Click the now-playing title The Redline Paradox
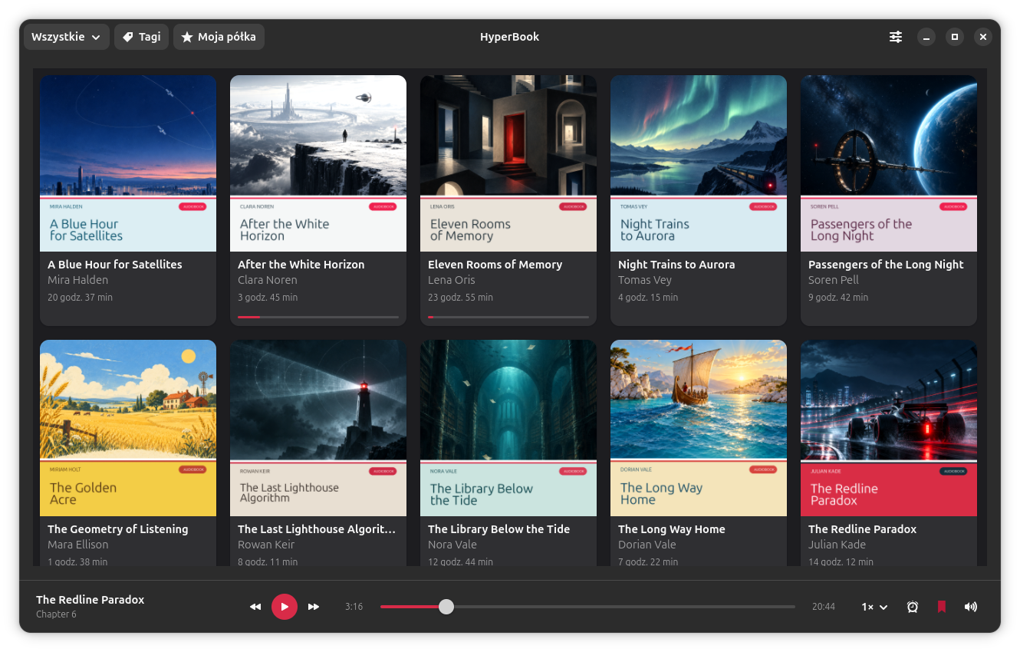The width and height of the screenshot is (1020, 652). pyautogui.click(x=90, y=600)
